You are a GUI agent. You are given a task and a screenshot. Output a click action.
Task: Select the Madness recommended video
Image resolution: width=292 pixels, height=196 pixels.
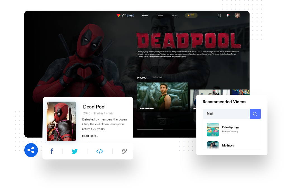[232, 145]
